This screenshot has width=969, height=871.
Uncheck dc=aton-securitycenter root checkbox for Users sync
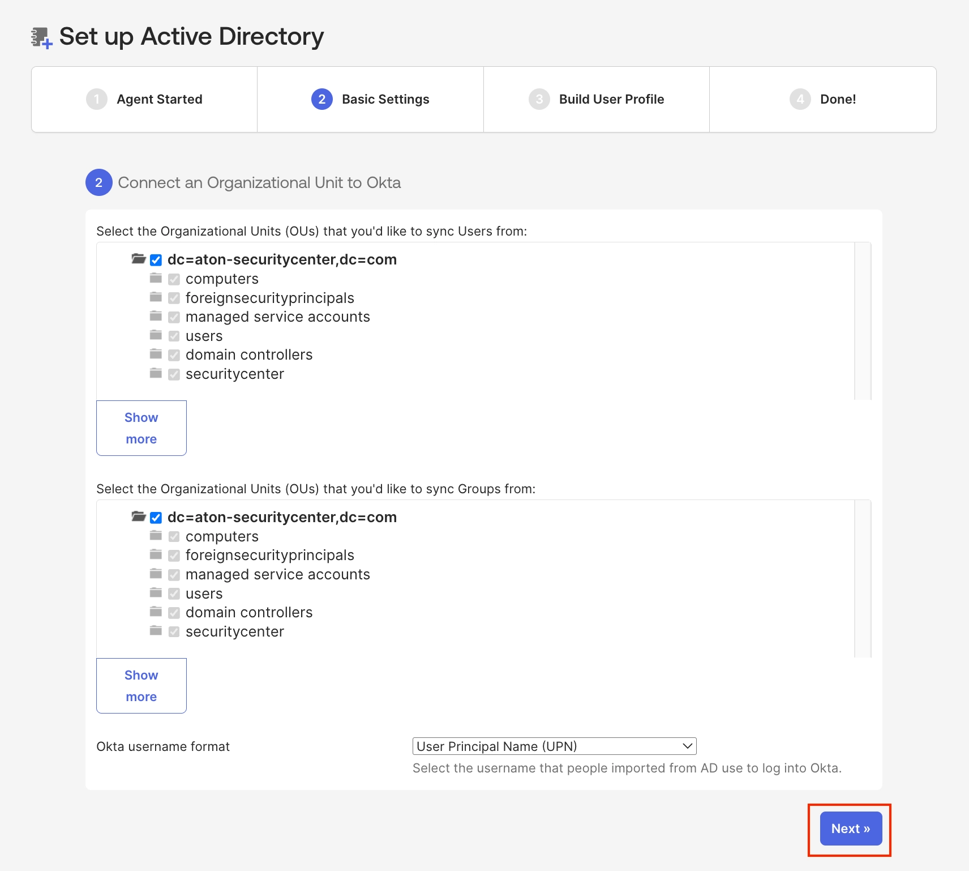click(x=156, y=260)
